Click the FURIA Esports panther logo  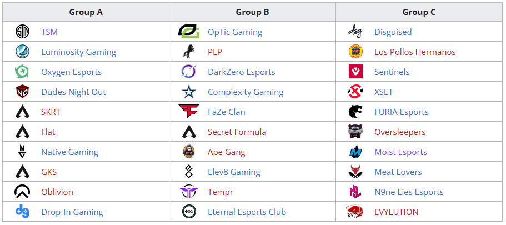[x=355, y=112]
